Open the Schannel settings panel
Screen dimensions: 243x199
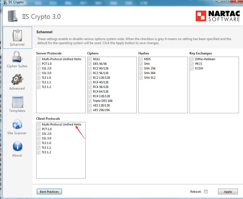coord(17,38)
